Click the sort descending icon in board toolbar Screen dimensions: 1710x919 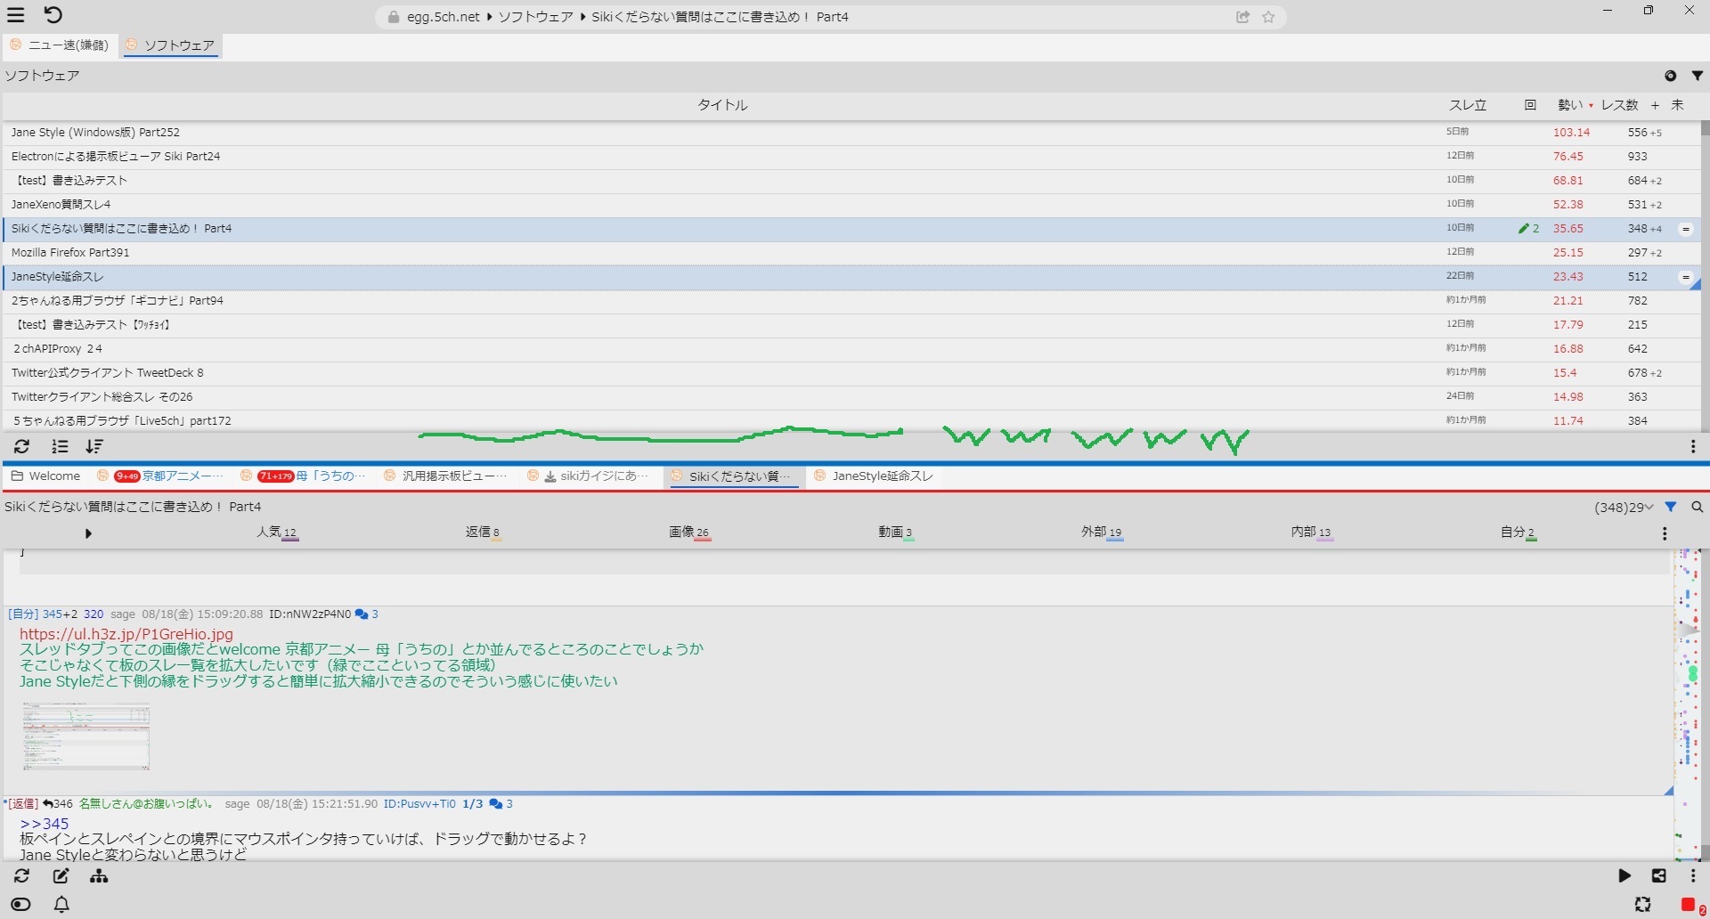(x=94, y=446)
